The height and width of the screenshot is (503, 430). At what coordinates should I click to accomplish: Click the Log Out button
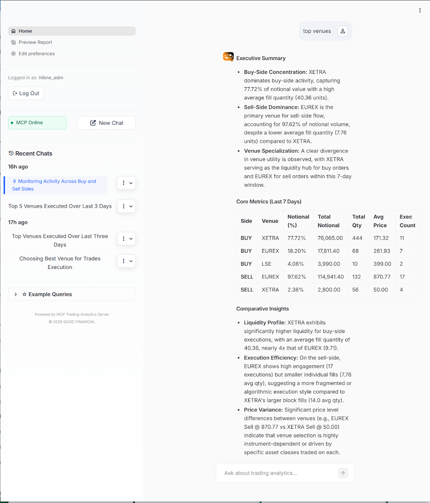tap(26, 93)
